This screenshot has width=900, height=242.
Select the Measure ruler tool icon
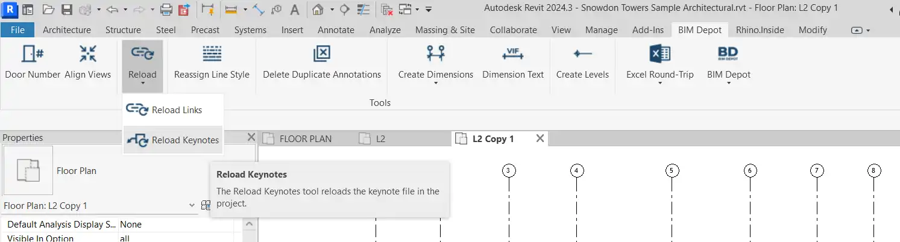click(230, 9)
